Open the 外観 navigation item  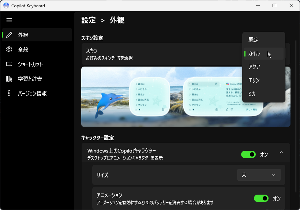pos(37,35)
